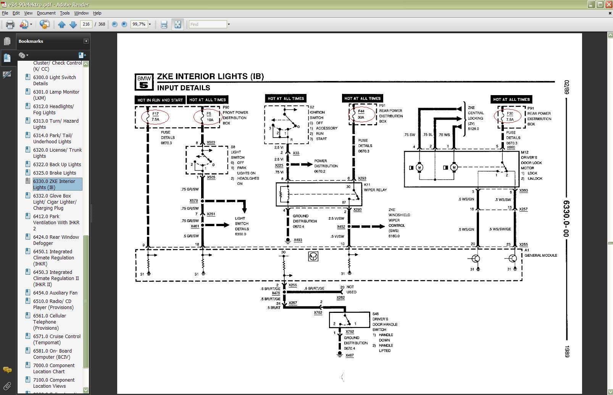613x395 pixels.
Task: Open bookmark 6300.0 Light Switch Details
Action: click(x=55, y=80)
